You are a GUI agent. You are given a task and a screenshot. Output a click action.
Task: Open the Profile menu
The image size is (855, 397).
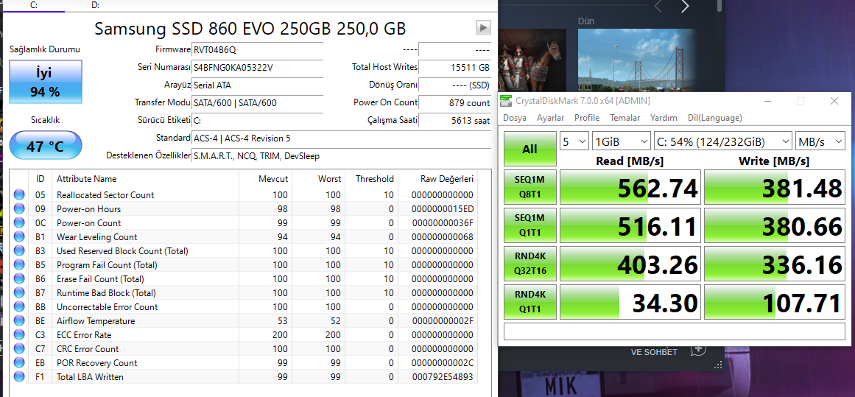click(587, 118)
